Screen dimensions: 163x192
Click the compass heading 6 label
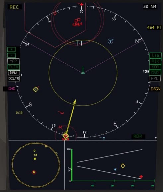click(137, 102)
